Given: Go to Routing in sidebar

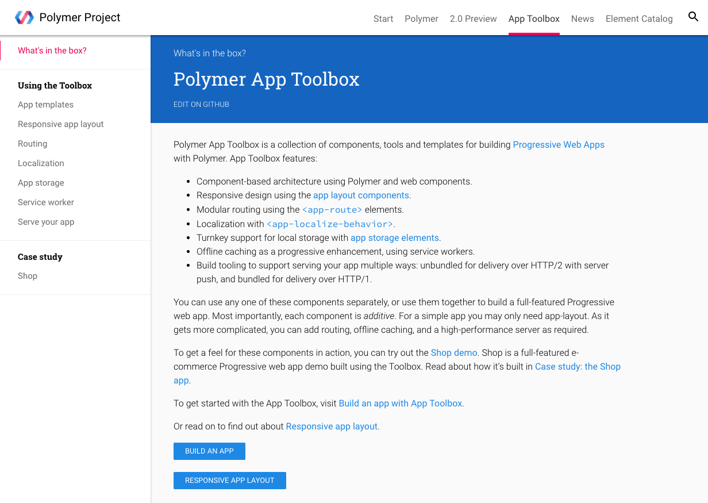Looking at the screenshot, I should point(32,144).
